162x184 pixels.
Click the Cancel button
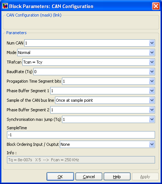(89, 177)
